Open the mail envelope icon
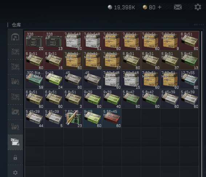The image size is (206, 177). (x=178, y=7)
